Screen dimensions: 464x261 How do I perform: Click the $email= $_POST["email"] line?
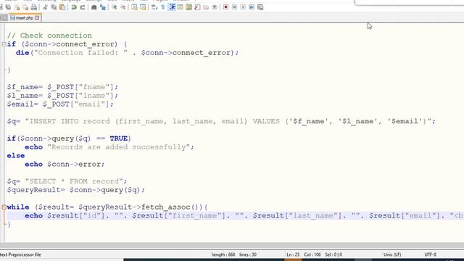tap(60, 104)
